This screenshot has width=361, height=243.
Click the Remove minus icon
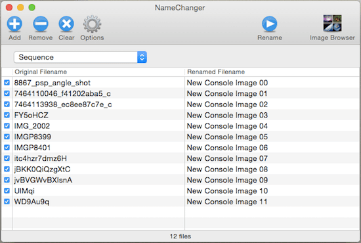(x=41, y=24)
